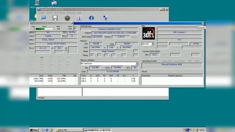
Task: Click the SSPEC field SL5QL, SL5LW
Action: (48, 40)
